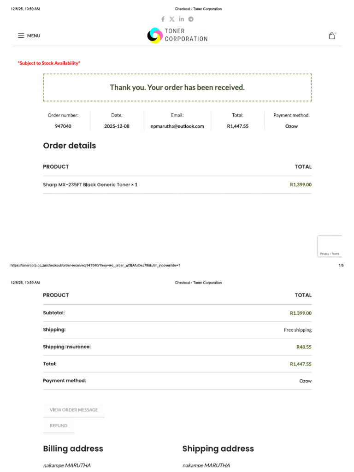354x472 pixels.
Task: Click the Refund button
Action: pyautogui.click(x=59, y=425)
